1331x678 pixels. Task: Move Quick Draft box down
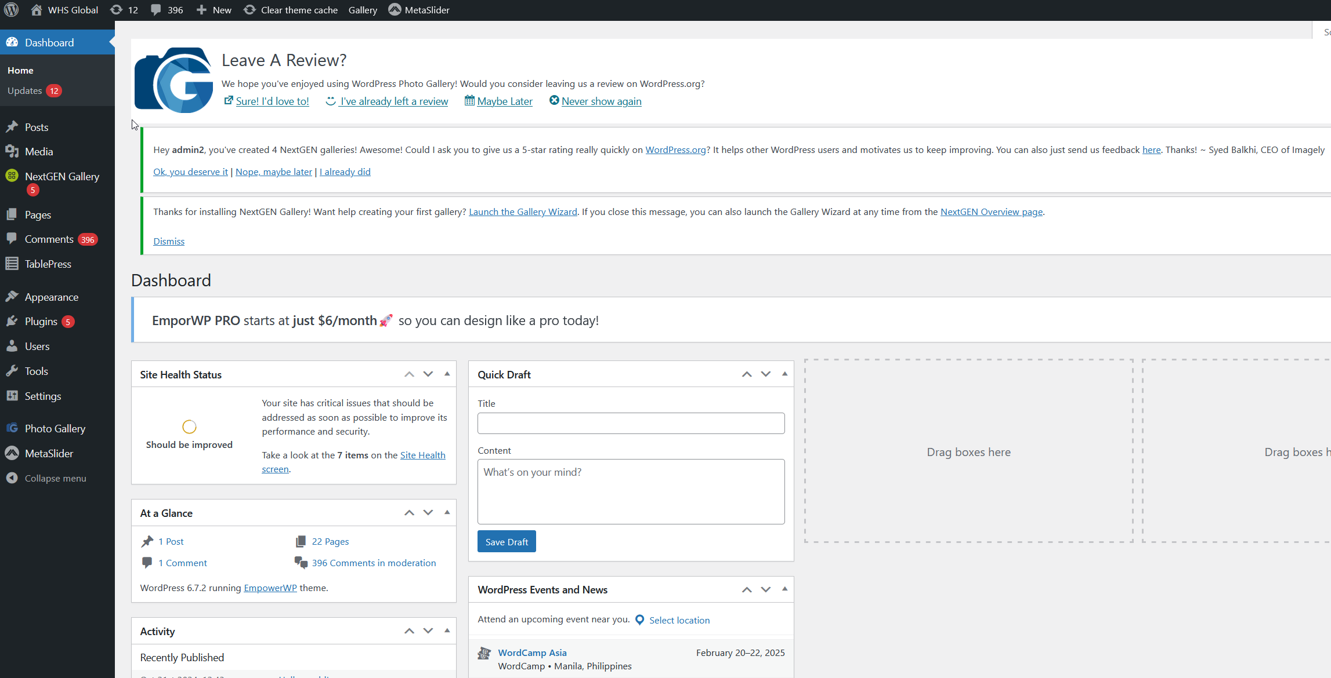point(766,374)
